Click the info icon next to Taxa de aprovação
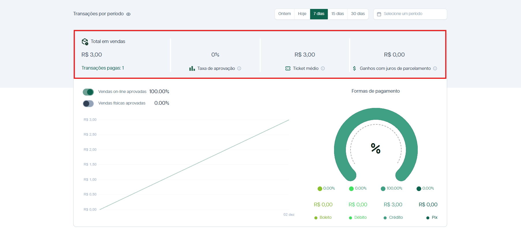 coord(239,68)
